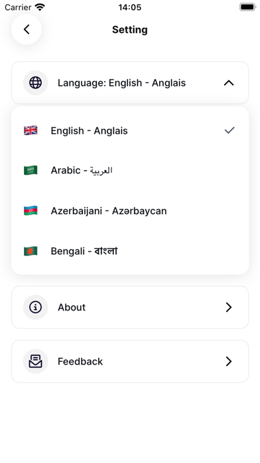Tap the back arrow button
The width and height of the screenshot is (260, 463).
coord(27,29)
